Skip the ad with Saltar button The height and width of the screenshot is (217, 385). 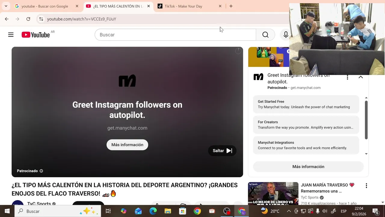click(x=222, y=151)
